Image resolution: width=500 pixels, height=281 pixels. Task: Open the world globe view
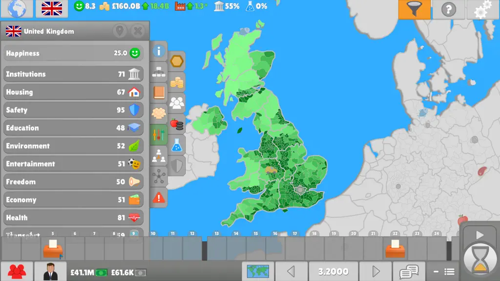coord(17,8)
